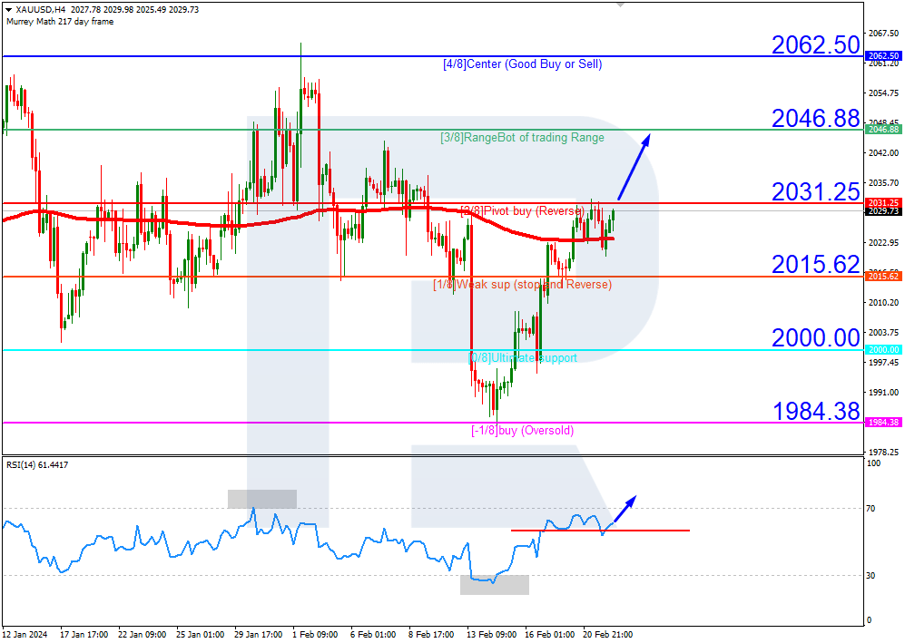Screen dimensions: 905x643
Task: Toggle the [-1/8]buy (Oversold) level line
Action: point(520,431)
